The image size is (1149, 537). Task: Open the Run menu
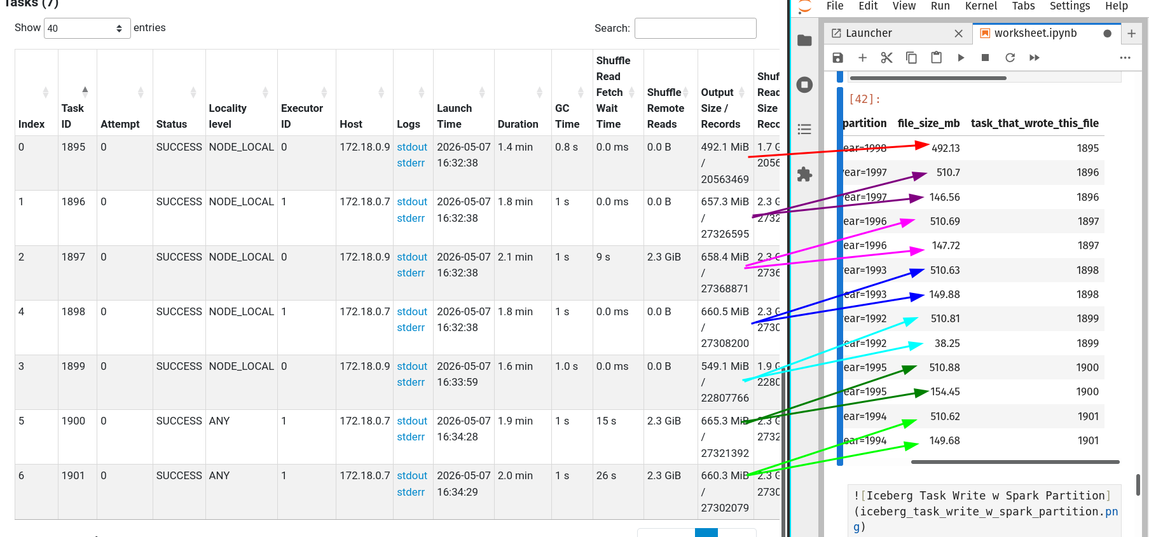940,6
